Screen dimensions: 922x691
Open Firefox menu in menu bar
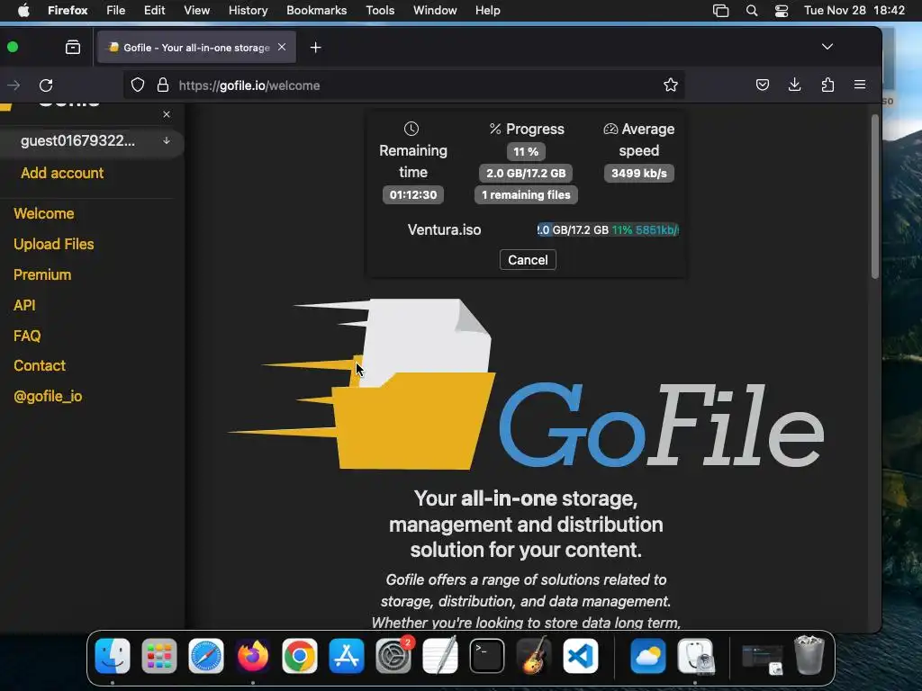(68, 10)
